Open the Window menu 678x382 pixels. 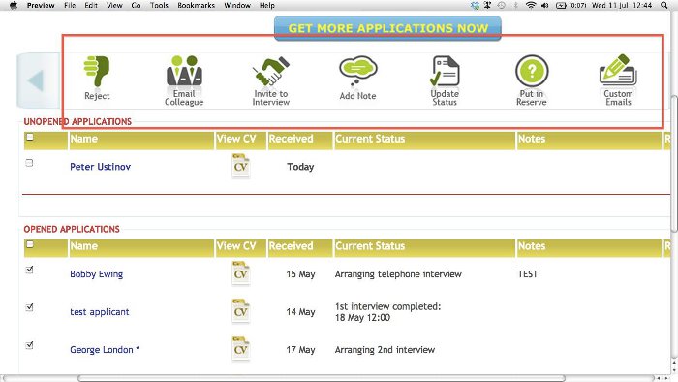237,5
